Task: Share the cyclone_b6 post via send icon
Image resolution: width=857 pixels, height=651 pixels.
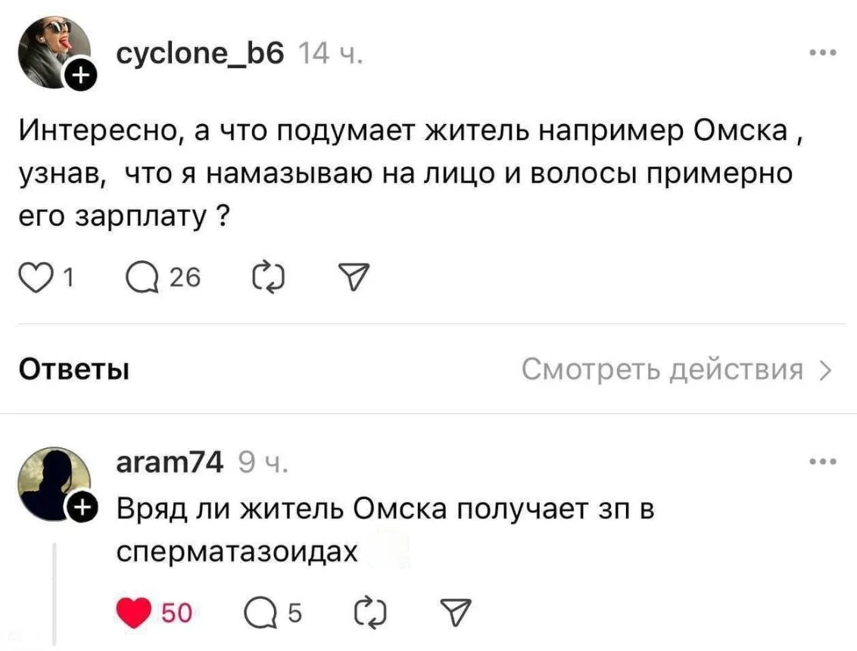Action: (x=354, y=279)
